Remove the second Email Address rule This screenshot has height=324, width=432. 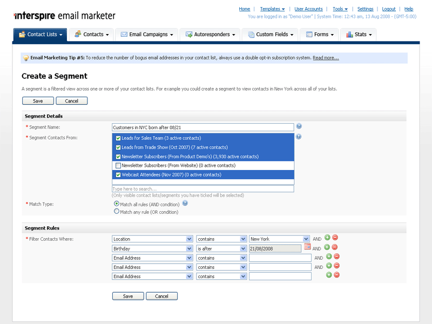(336, 266)
